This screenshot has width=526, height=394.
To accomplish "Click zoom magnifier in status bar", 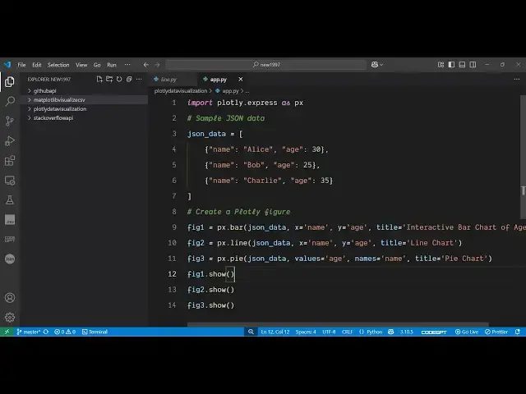I will click(x=251, y=332).
